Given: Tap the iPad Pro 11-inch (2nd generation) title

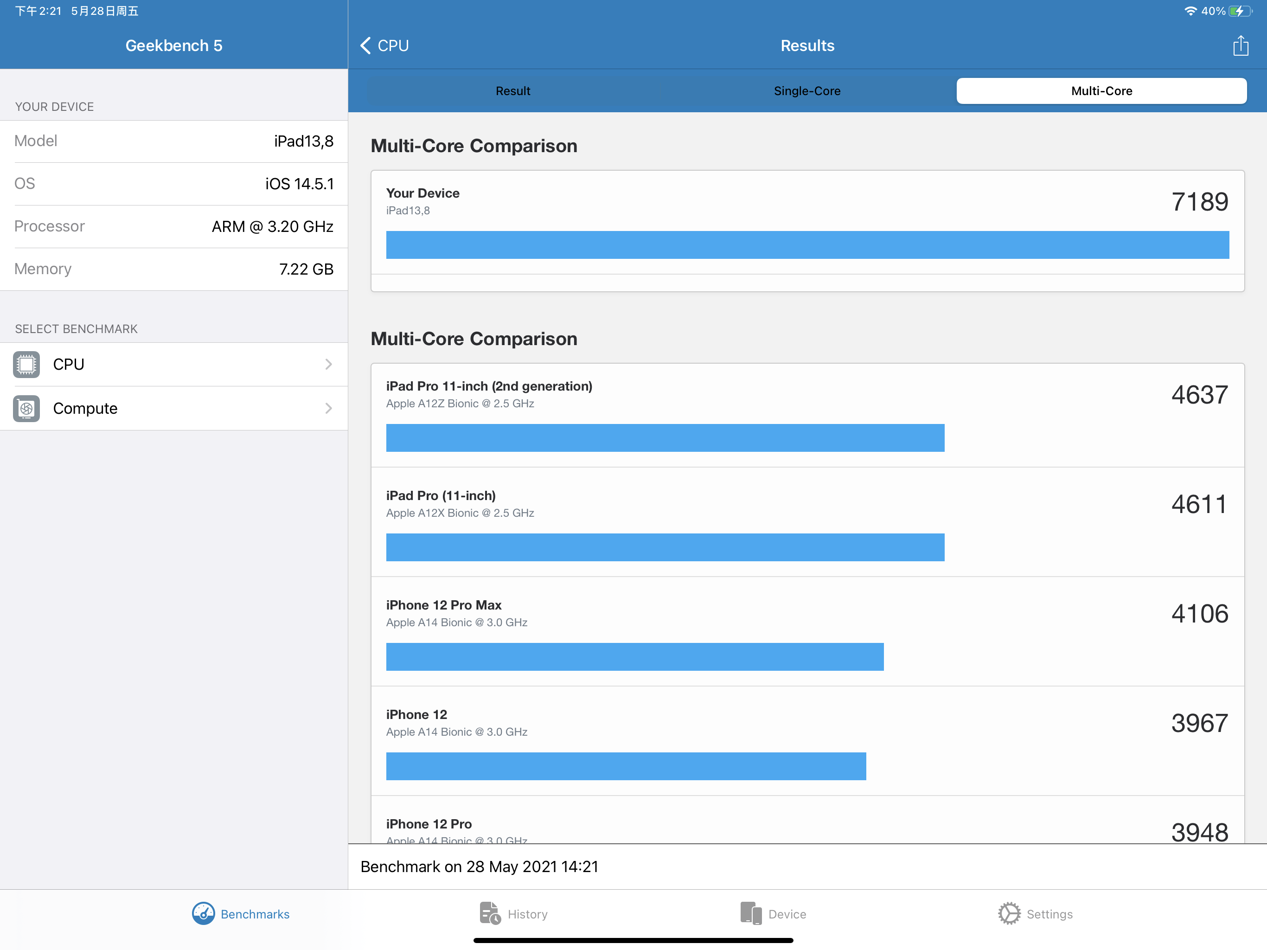Looking at the screenshot, I should click(489, 386).
